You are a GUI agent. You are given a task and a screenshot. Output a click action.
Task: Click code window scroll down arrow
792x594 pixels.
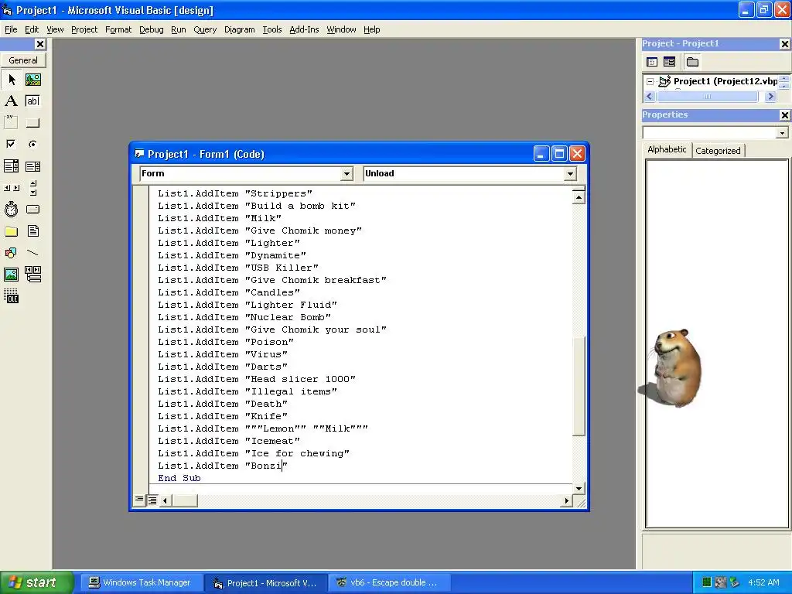(579, 489)
